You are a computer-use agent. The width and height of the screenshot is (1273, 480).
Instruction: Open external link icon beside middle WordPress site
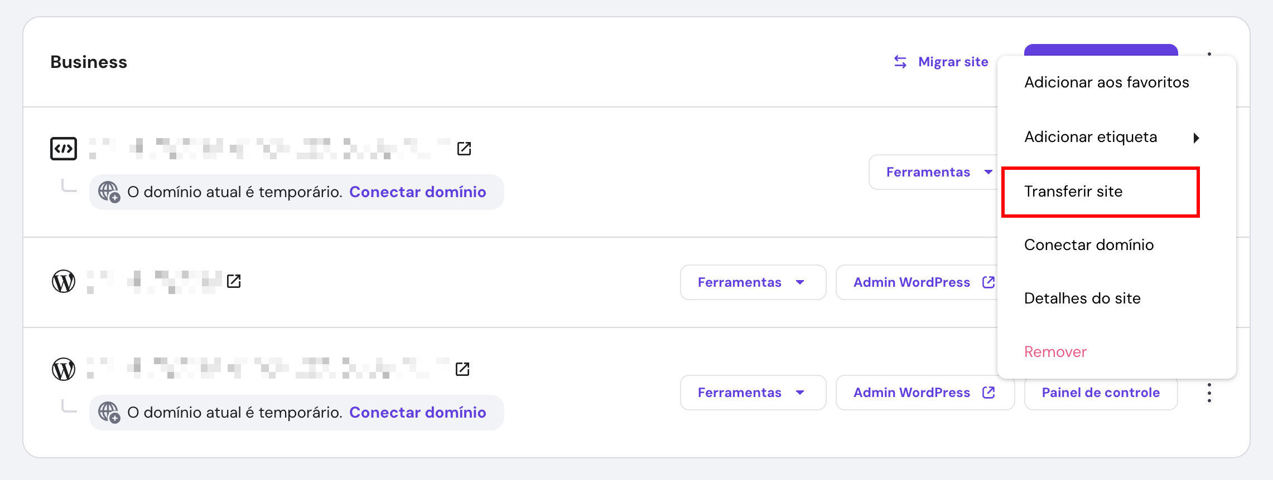pyautogui.click(x=234, y=281)
